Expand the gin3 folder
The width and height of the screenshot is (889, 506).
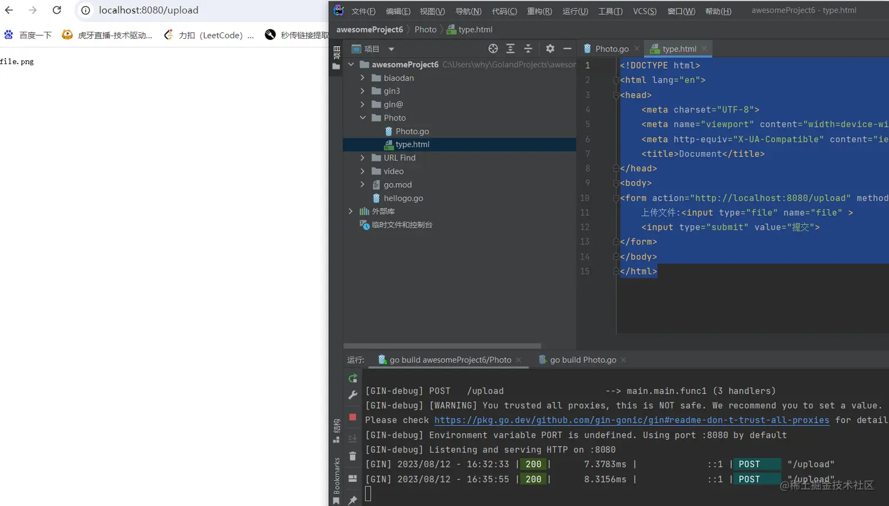363,91
